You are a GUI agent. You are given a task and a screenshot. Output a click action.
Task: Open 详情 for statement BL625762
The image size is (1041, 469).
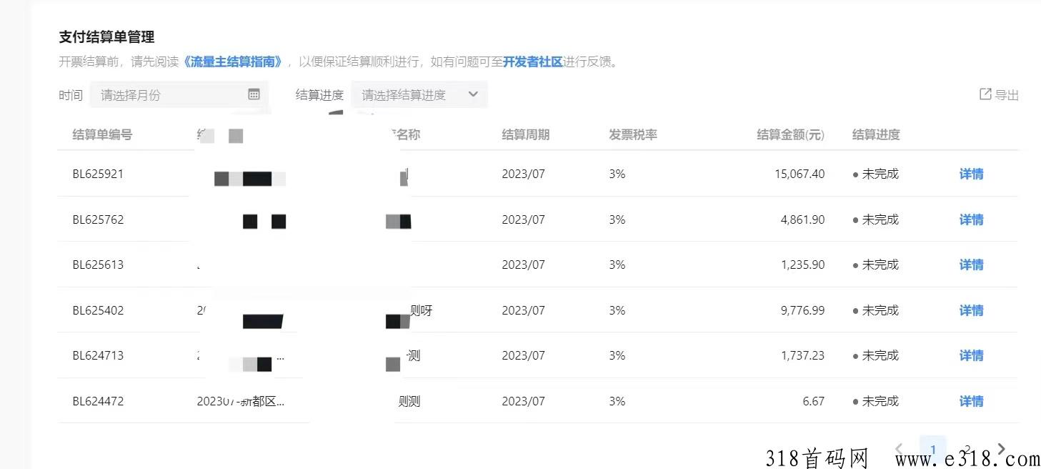point(971,219)
